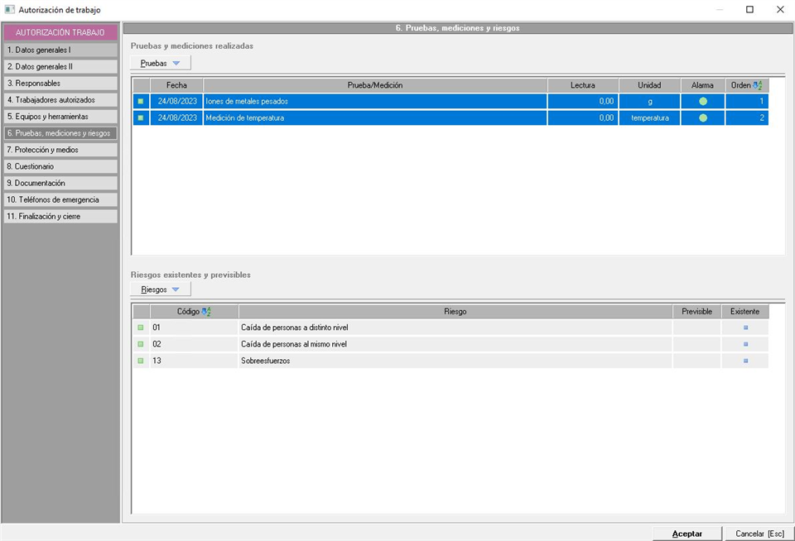Image resolution: width=795 pixels, height=541 pixels.
Task: Click the green marker on the Iones de metales pesados row
Action: click(x=141, y=101)
